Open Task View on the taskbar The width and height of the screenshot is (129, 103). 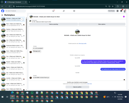(7, 97)
